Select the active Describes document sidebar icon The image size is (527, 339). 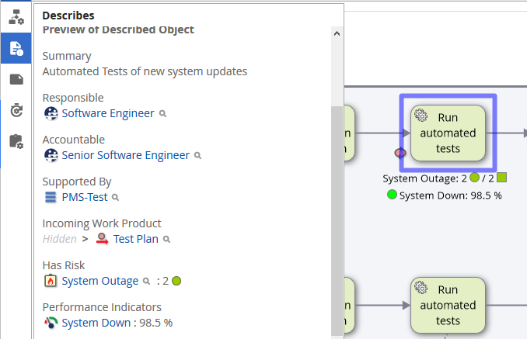click(x=16, y=48)
